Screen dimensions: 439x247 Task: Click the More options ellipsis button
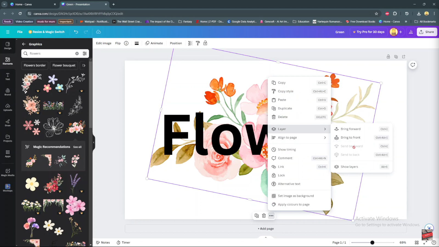click(271, 216)
